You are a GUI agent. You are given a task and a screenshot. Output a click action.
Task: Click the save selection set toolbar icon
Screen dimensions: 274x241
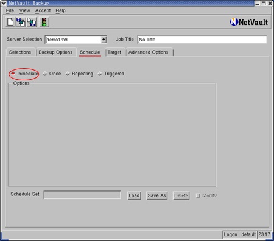[x=32, y=22]
